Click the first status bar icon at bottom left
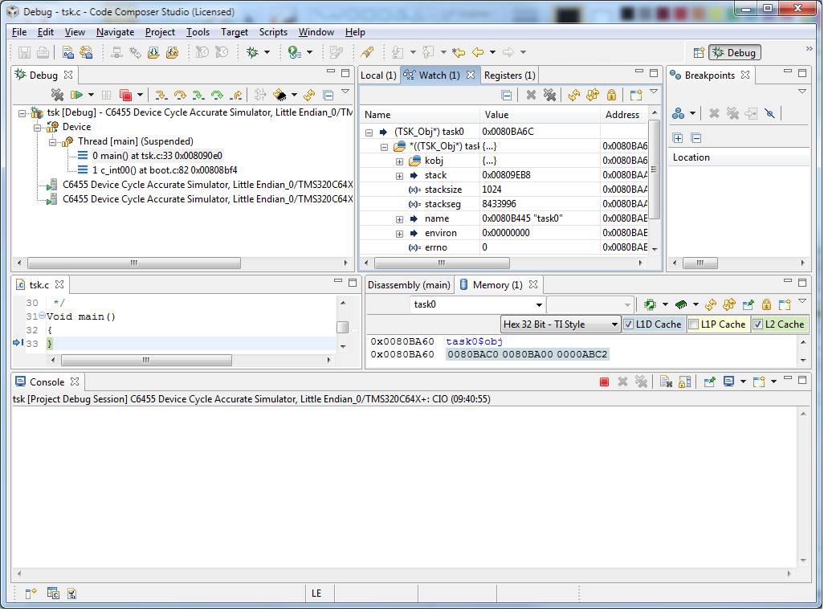The image size is (824, 612). [31, 593]
